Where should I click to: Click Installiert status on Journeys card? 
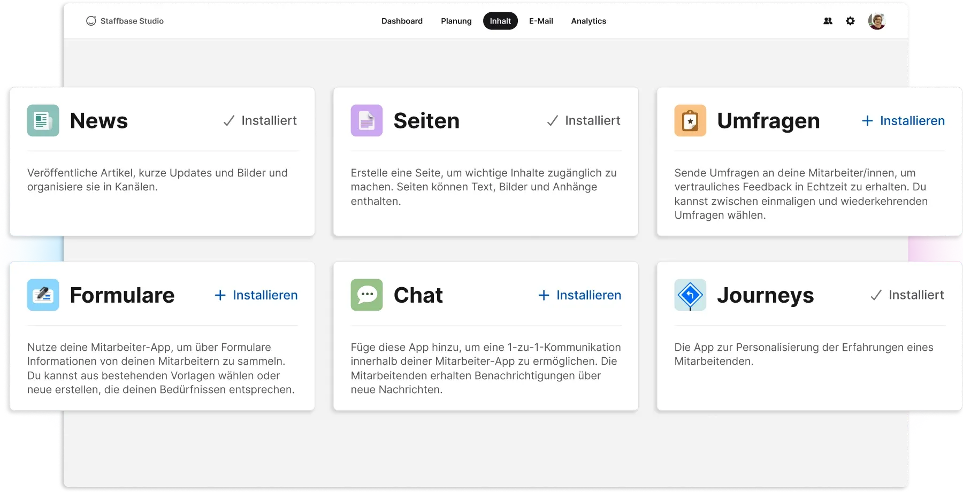pyautogui.click(x=907, y=295)
